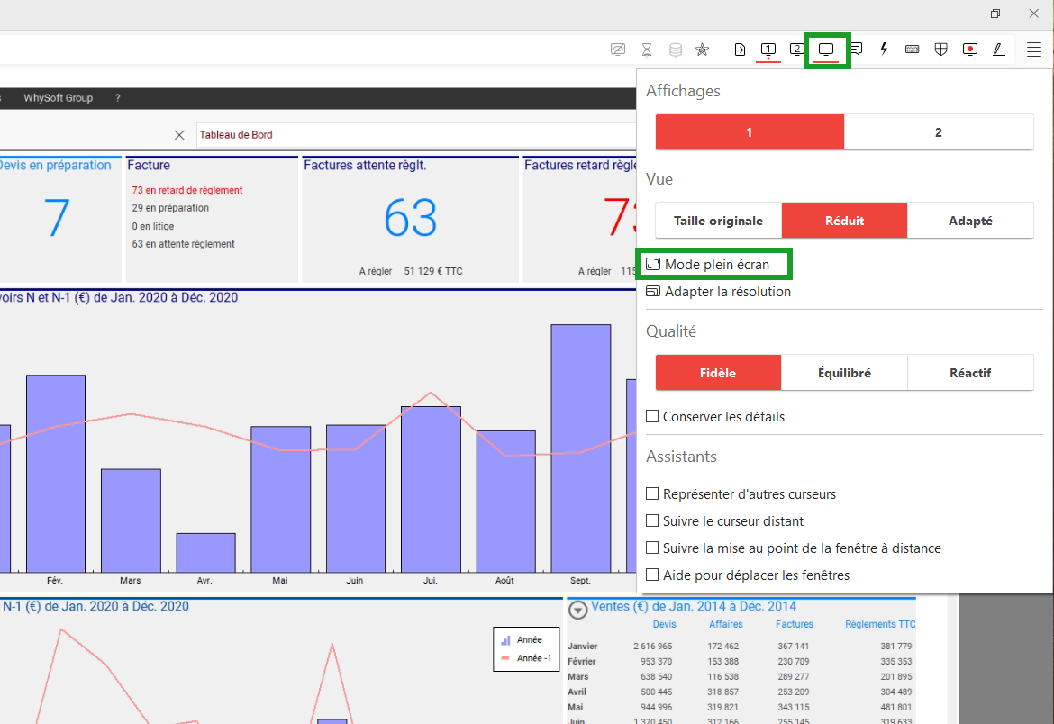The height and width of the screenshot is (724, 1054).
Task: Click the Tableau de Bord search field
Action: click(414, 135)
